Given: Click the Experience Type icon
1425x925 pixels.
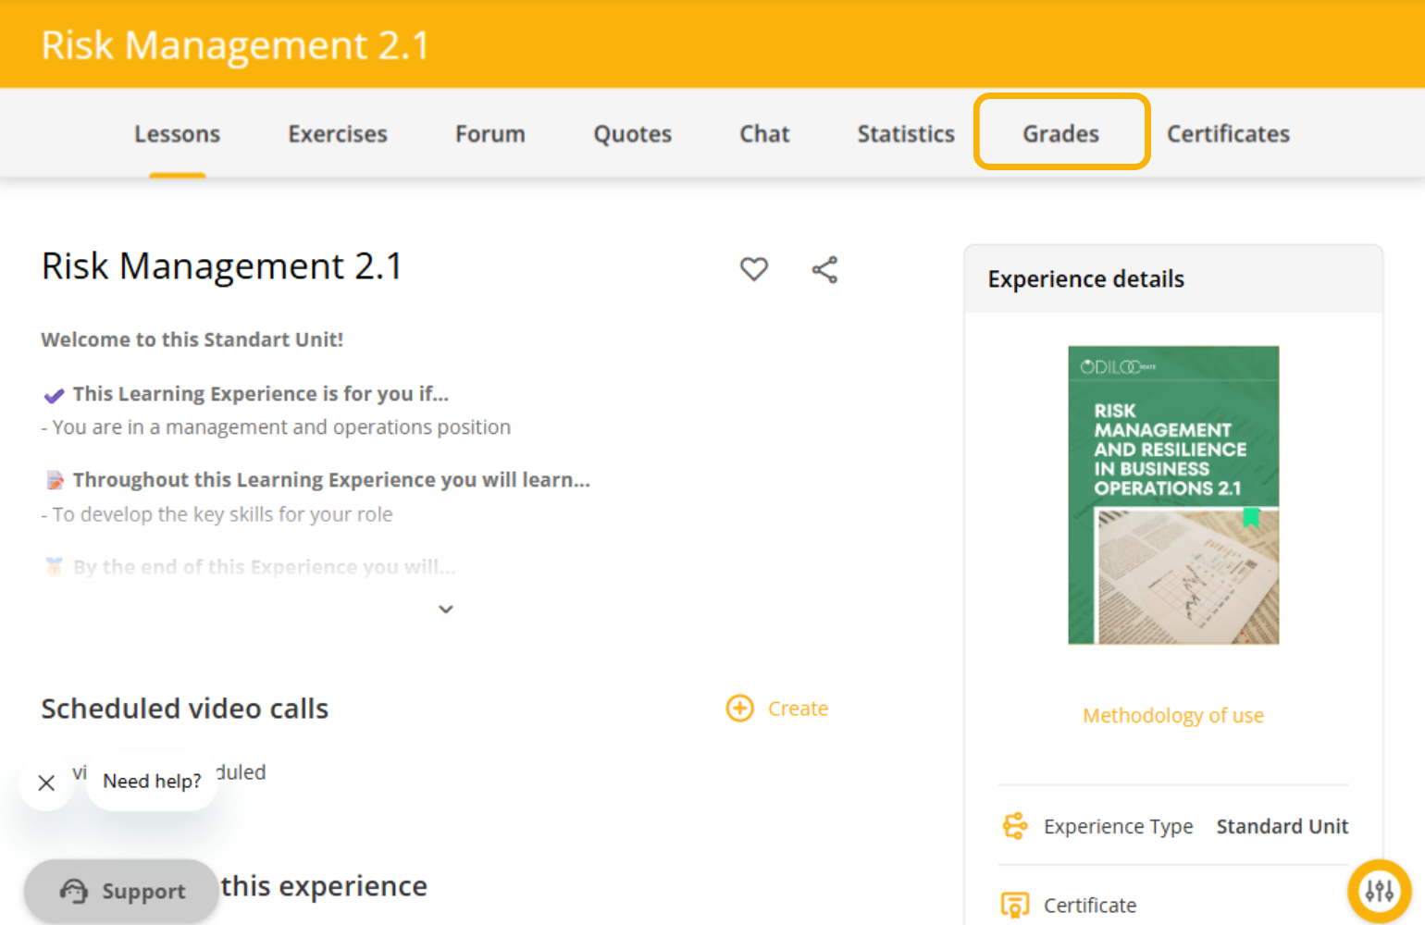Looking at the screenshot, I should point(1015,826).
